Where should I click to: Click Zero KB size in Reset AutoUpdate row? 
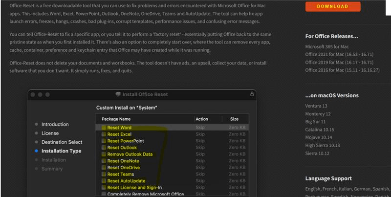click(237, 181)
